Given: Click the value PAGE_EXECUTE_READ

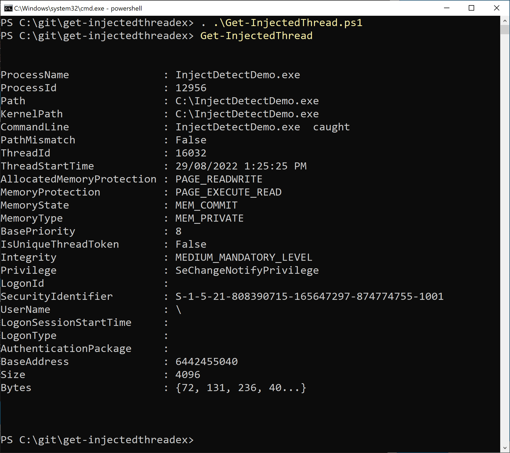Looking at the screenshot, I should (x=228, y=192).
